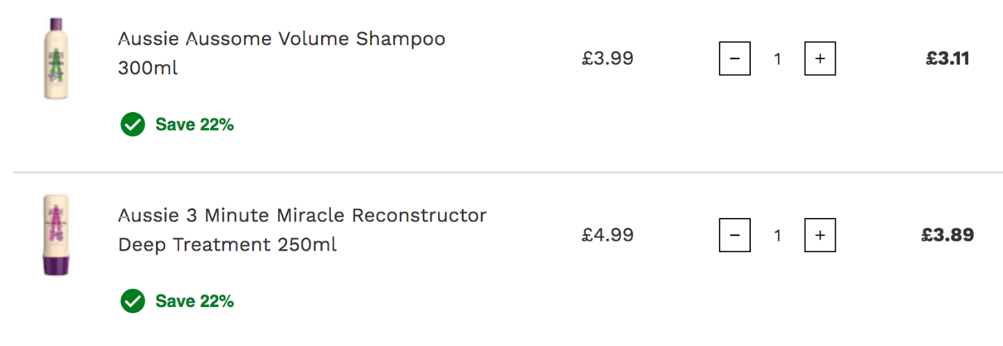The image size is (1003, 346).
Task: Click the £4.99 unit price
Action: coord(608,235)
